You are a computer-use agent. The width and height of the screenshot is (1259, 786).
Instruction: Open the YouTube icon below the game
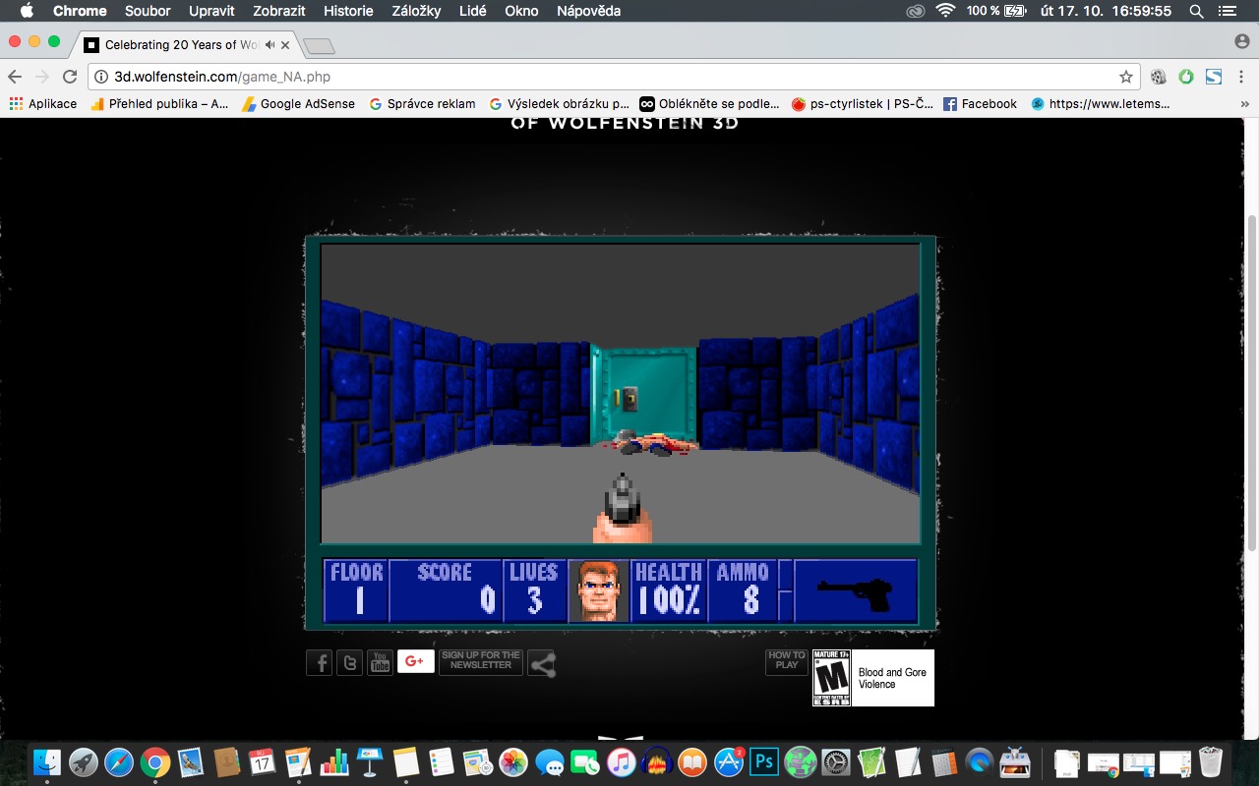pyautogui.click(x=380, y=663)
